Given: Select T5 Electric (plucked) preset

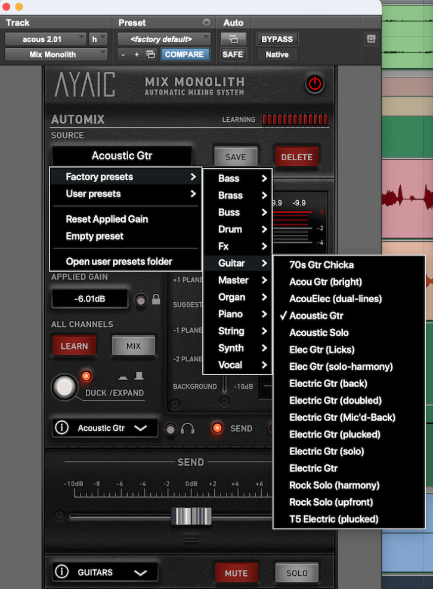Looking at the screenshot, I should click(349, 519).
